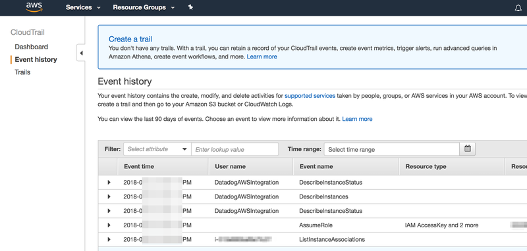Click IAM AccessKey and 2 more

[441, 225]
